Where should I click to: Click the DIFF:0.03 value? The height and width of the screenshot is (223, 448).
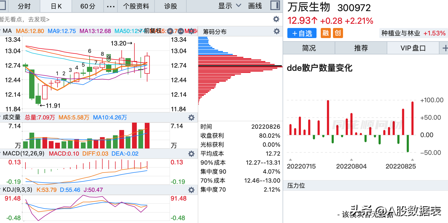coord(95,154)
